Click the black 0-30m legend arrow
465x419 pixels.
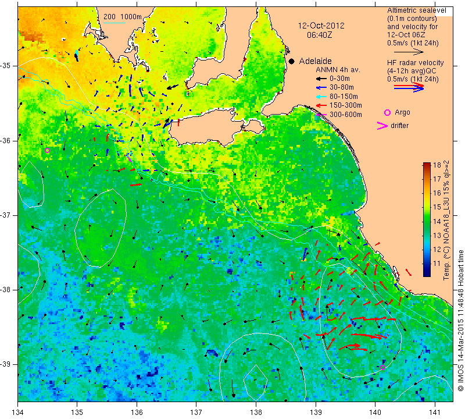click(321, 79)
